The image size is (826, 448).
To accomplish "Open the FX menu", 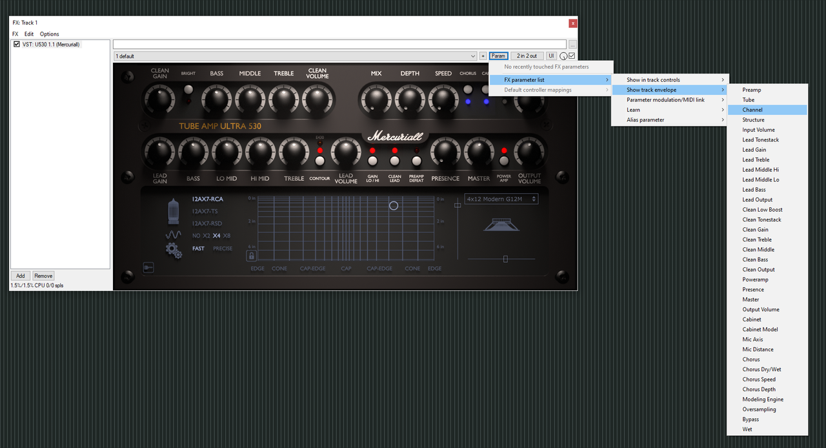I will [x=15, y=34].
